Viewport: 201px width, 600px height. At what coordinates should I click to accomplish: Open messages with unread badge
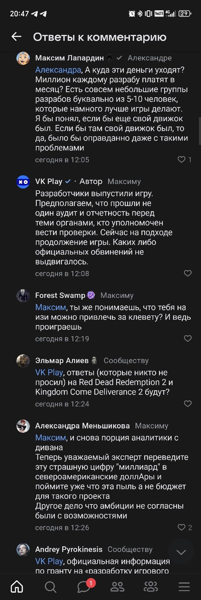pos(84,587)
